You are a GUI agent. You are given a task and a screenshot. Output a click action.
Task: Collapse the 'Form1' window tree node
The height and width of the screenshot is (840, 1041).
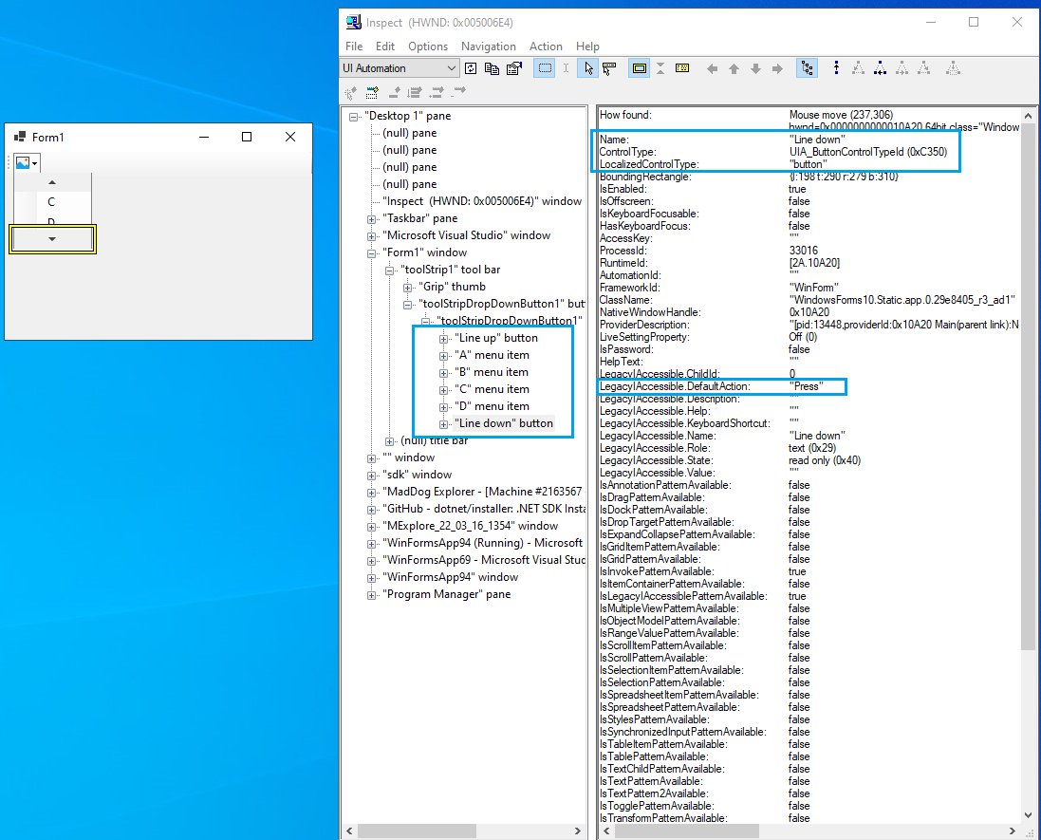tap(371, 252)
